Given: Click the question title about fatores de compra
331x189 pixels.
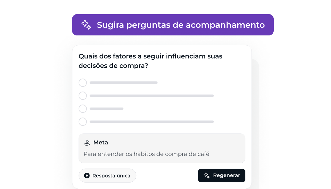Looking at the screenshot, I should pos(150,61).
